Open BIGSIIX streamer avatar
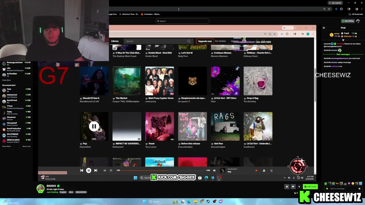The height and width of the screenshot is (205, 365). [x=40, y=188]
